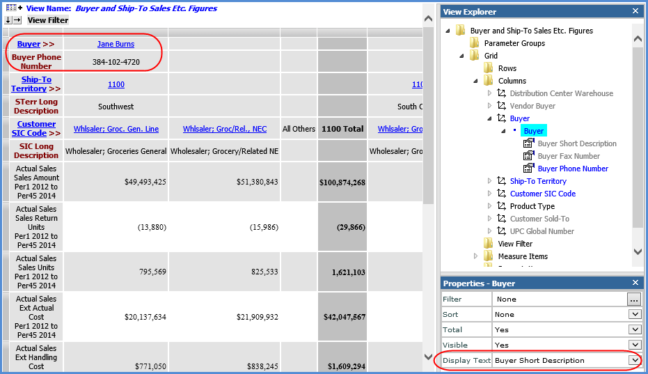The width and height of the screenshot is (648, 374).
Task: Click the Filter ellipsis button in Properties
Action: click(633, 299)
